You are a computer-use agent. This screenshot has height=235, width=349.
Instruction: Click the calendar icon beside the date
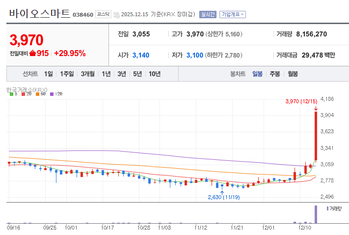(x=117, y=15)
